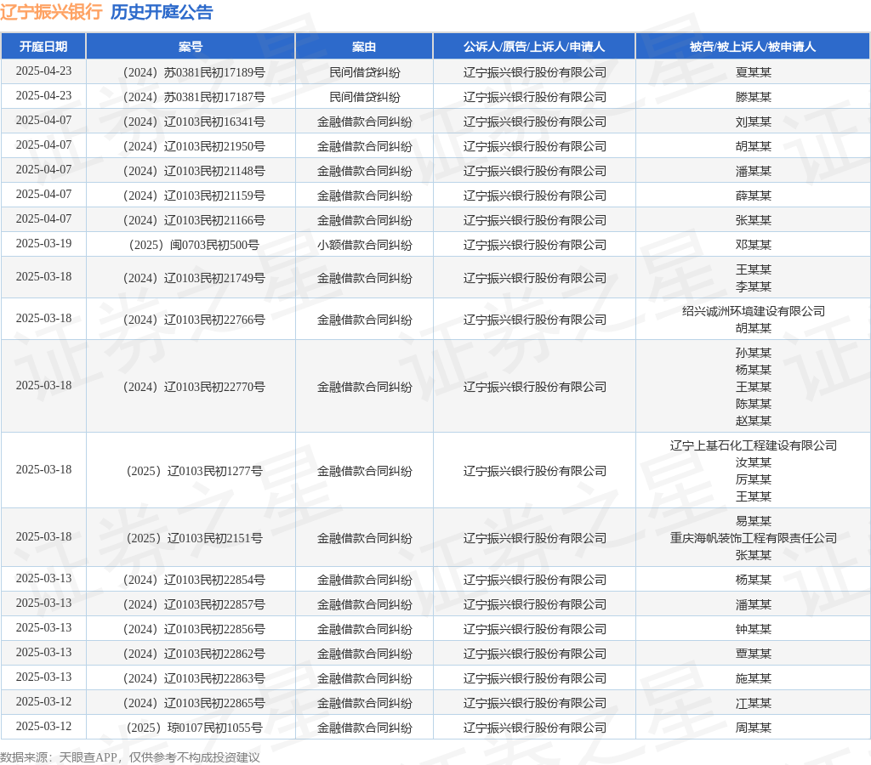Click case number (2024)辽0103民初21159号

[194, 196]
